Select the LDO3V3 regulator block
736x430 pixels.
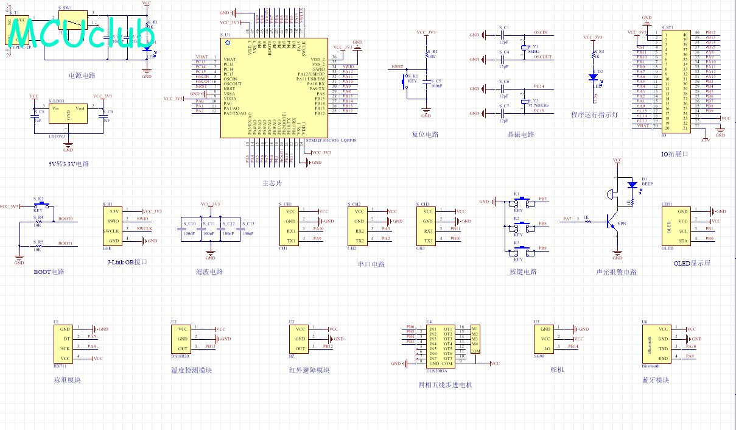tap(68, 114)
